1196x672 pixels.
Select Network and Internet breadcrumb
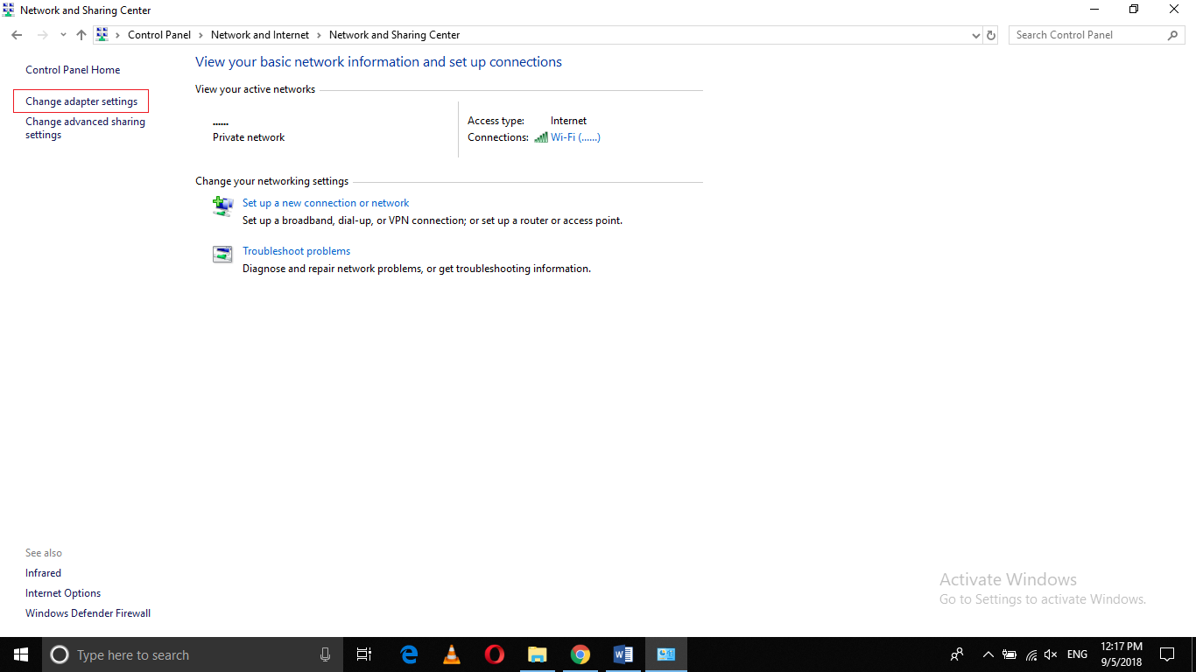coord(260,35)
